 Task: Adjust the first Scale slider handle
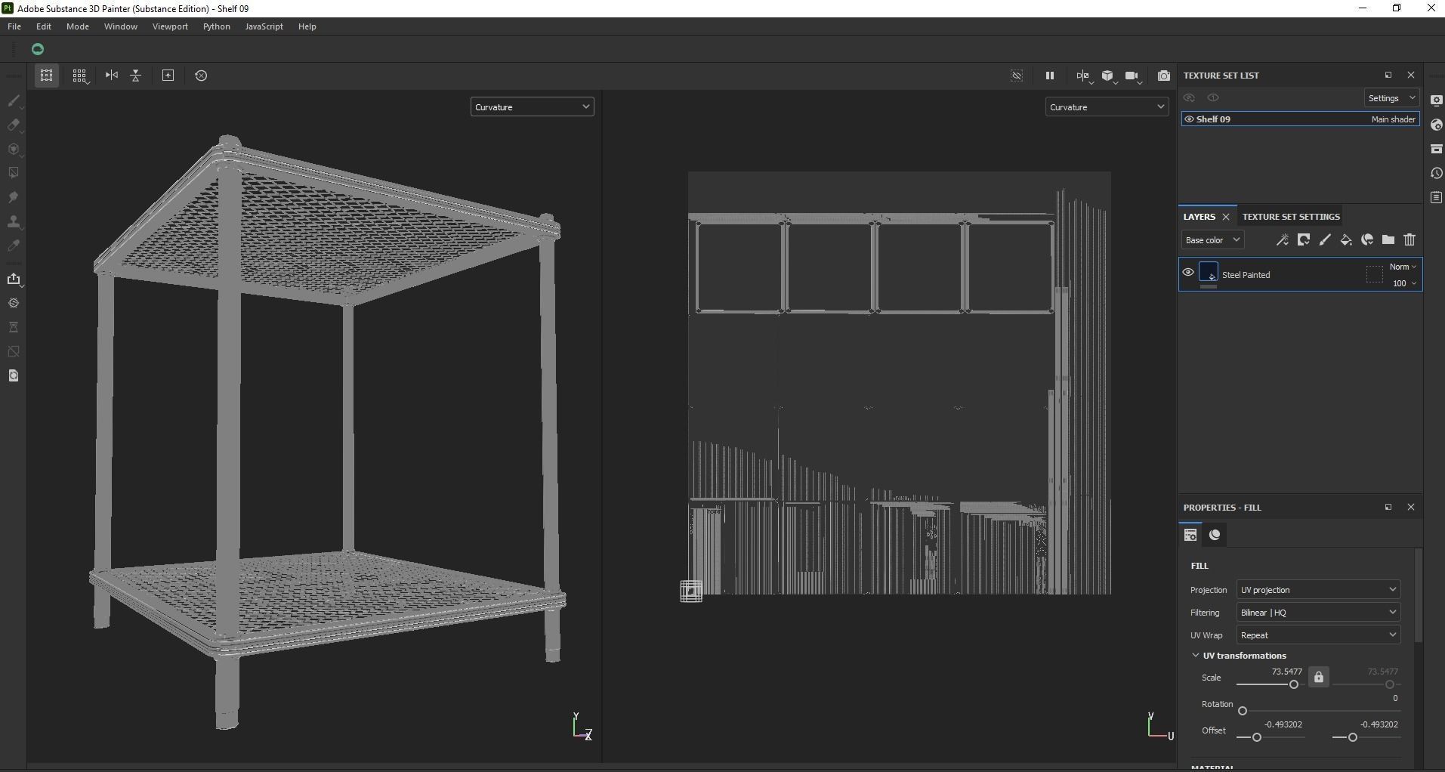click(x=1294, y=684)
